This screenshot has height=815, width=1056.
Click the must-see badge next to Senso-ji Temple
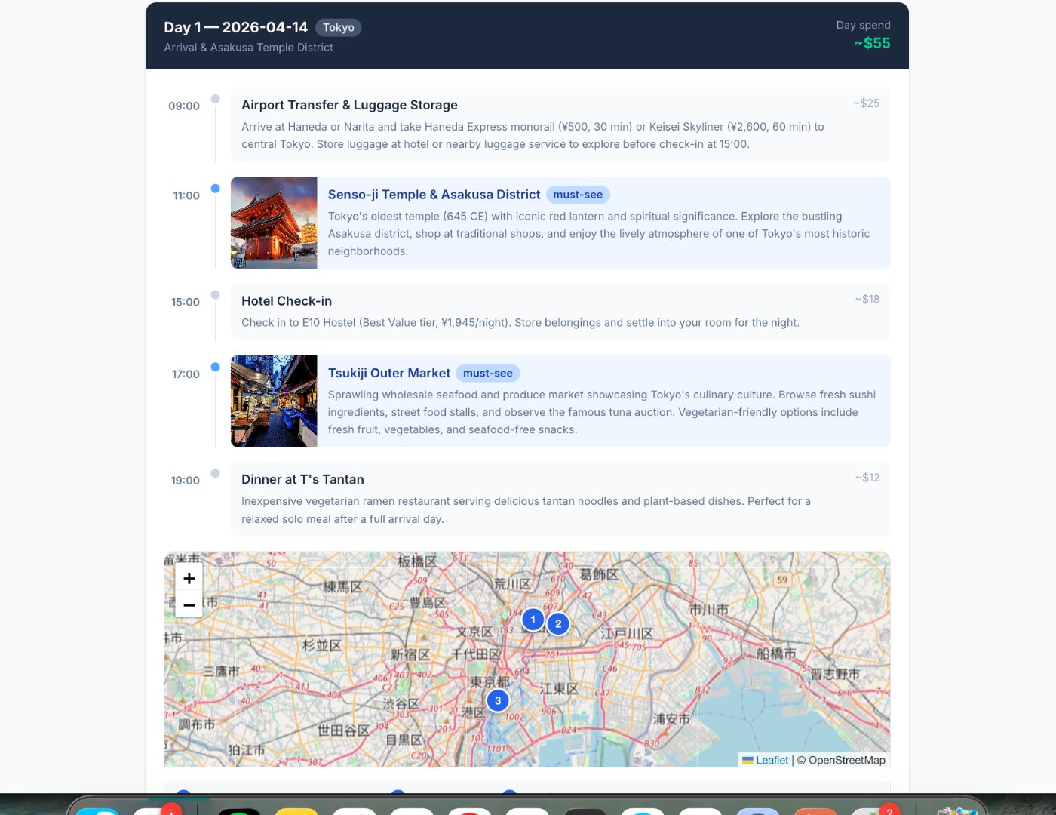coord(578,195)
